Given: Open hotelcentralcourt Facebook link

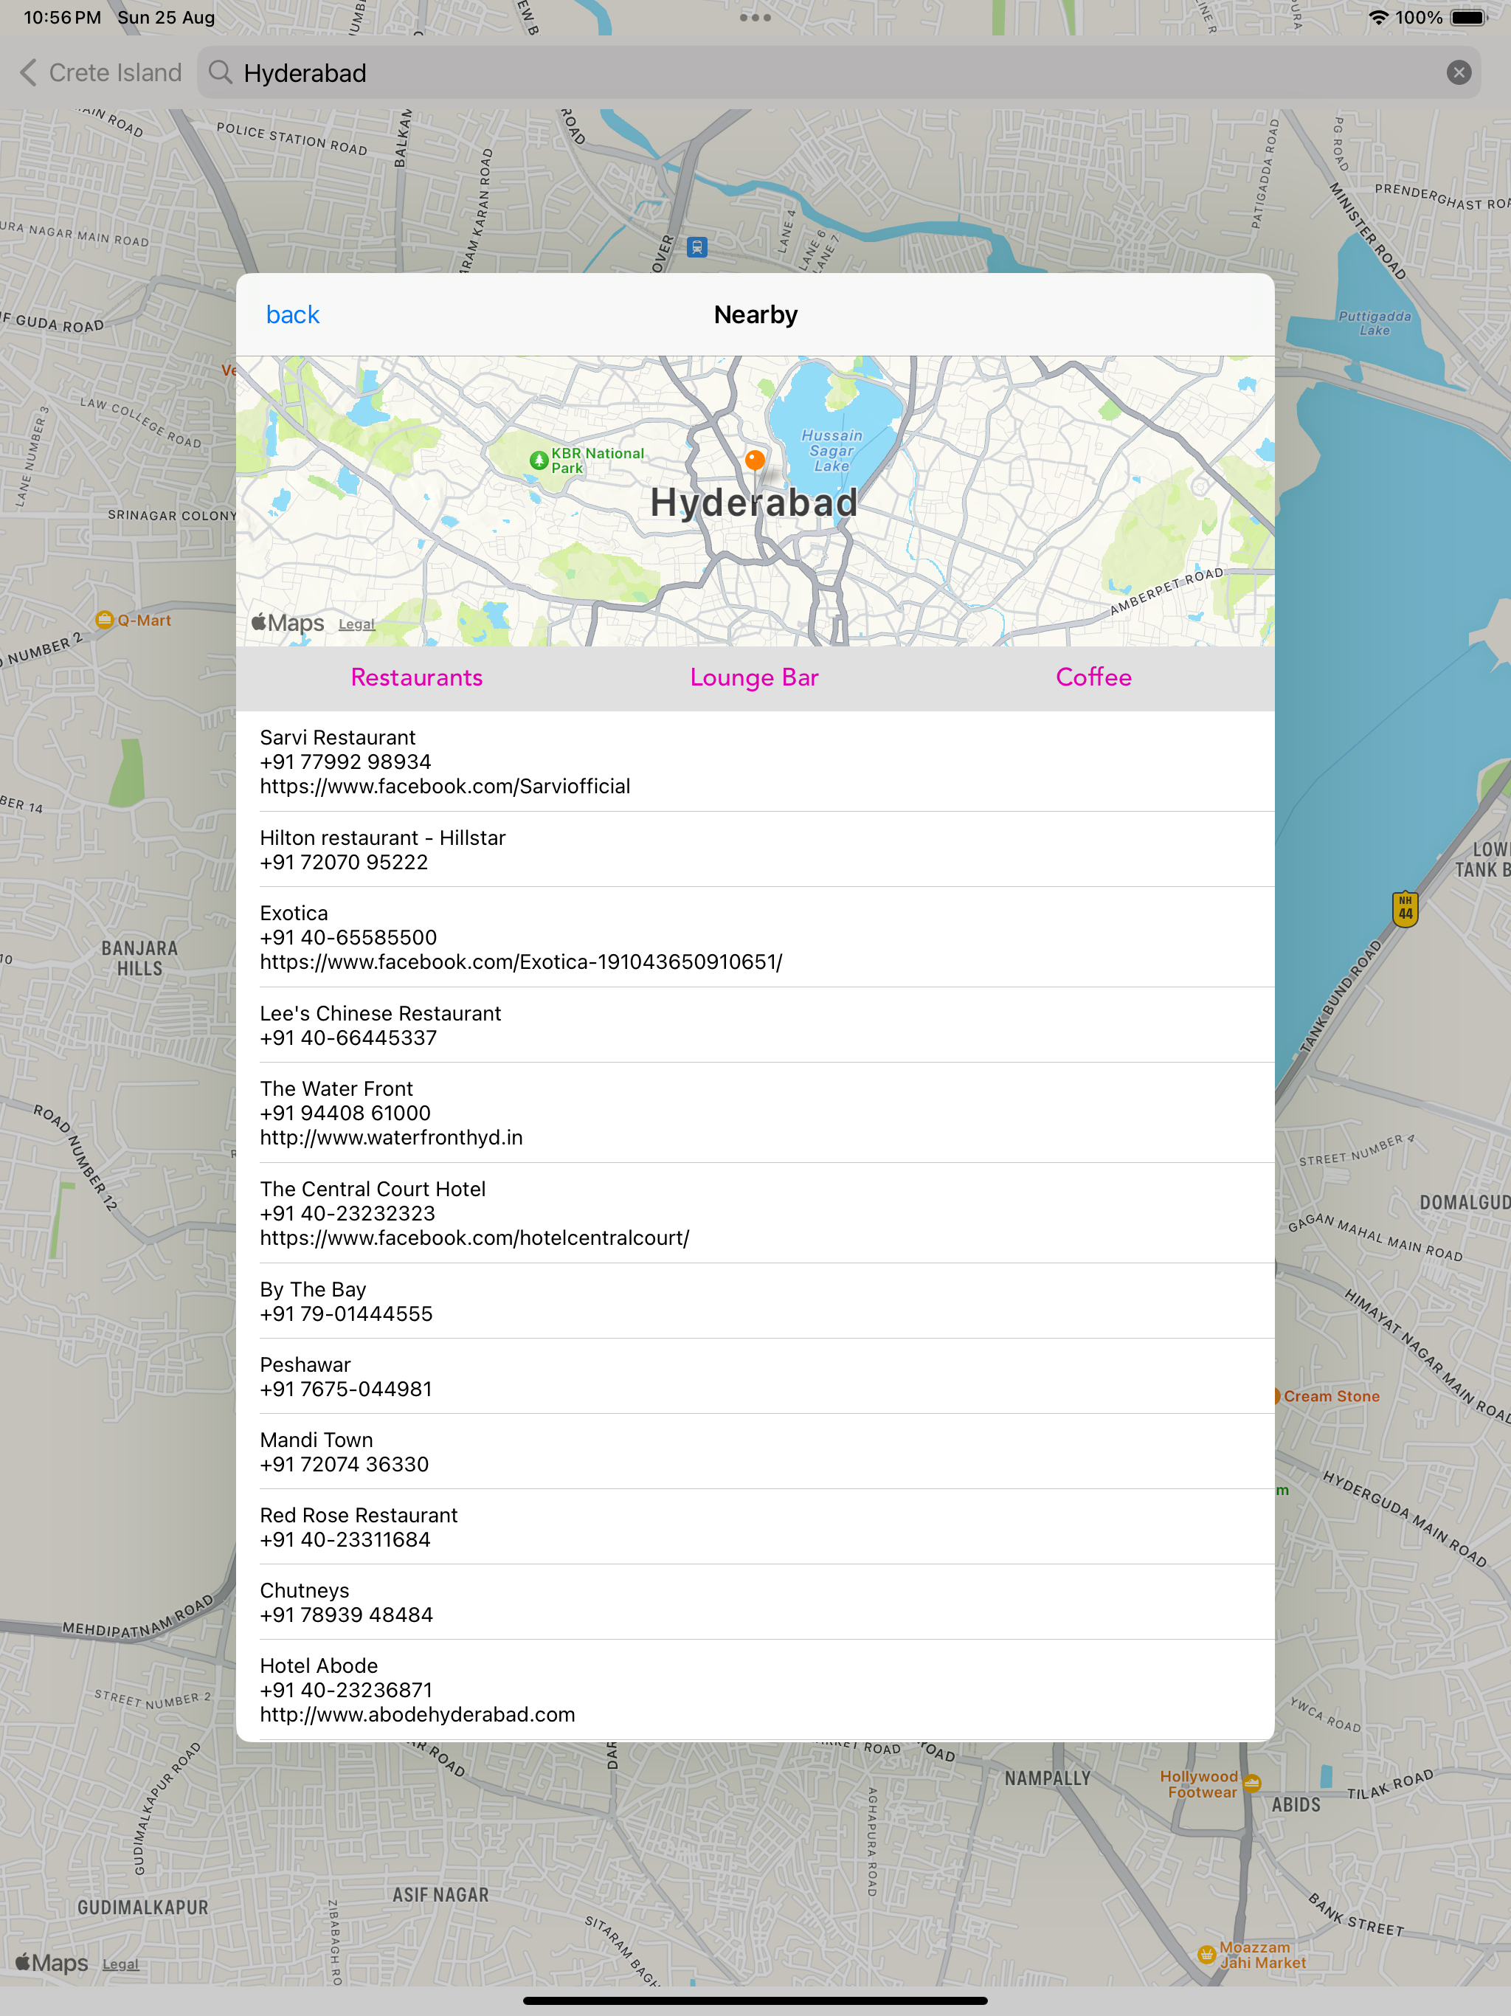Looking at the screenshot, I should 475,1238.
